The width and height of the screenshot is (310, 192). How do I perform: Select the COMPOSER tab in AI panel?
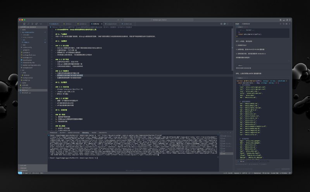(246, 24)
